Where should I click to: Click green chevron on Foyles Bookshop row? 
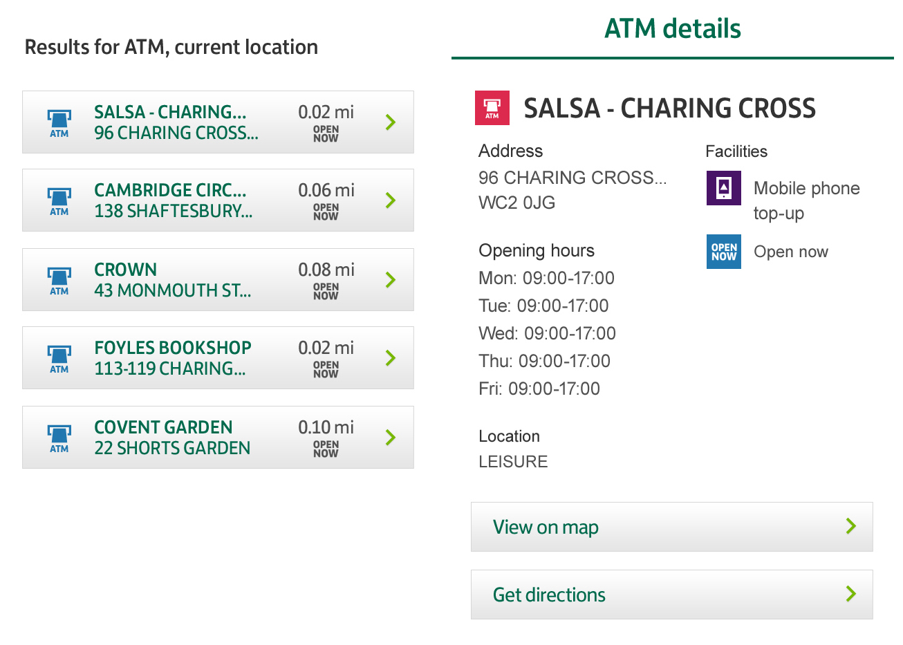391,358
